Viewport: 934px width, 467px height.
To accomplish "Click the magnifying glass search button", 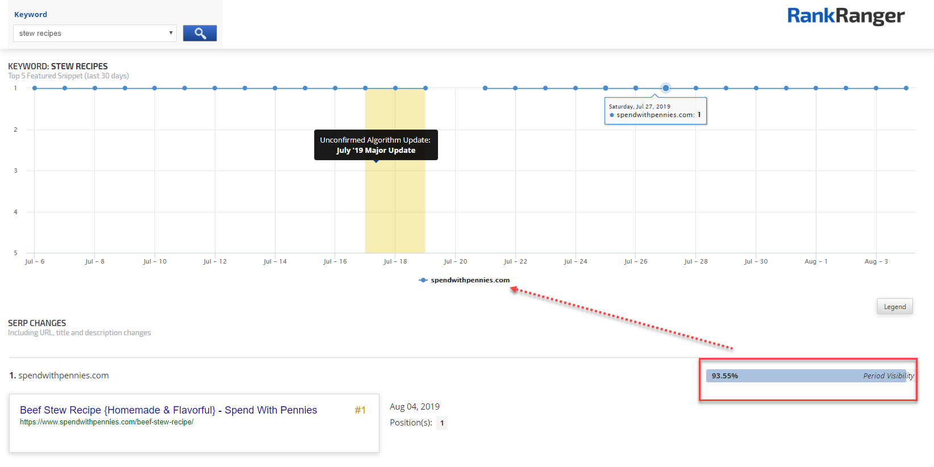I will [x=199, y=34].
